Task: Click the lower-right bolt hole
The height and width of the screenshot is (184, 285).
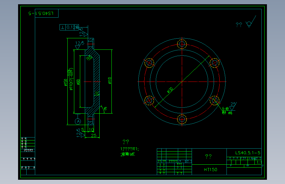Action: pos(215,101)
